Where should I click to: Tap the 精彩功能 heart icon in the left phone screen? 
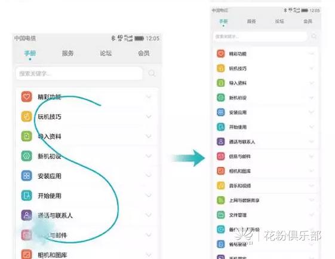(x=26, y=97)
